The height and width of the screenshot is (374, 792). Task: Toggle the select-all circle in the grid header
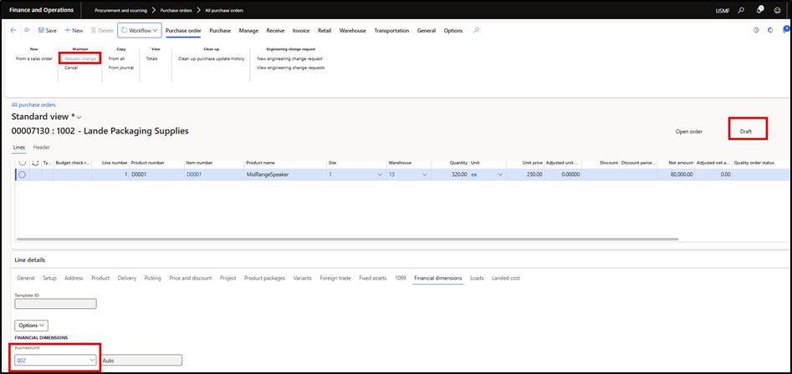point(22,162)
